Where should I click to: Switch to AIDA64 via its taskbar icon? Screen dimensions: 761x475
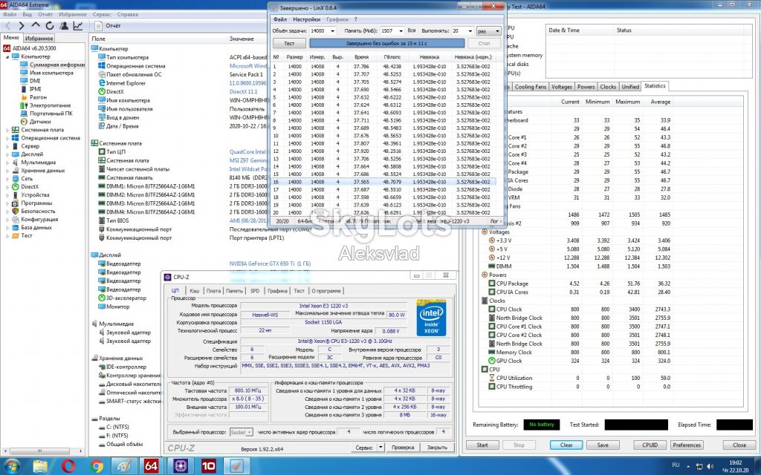coord(152,466)
